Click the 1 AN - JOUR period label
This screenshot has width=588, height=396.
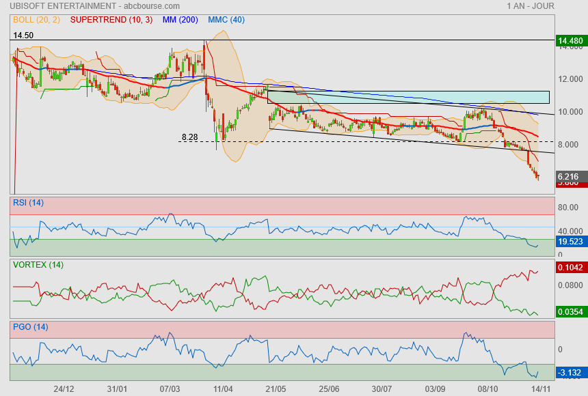click(531, 6)
